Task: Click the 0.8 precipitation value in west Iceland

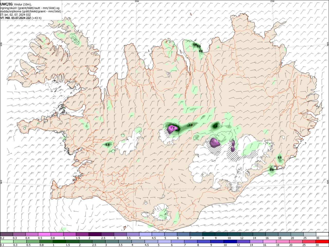Action: click(107, 145)
